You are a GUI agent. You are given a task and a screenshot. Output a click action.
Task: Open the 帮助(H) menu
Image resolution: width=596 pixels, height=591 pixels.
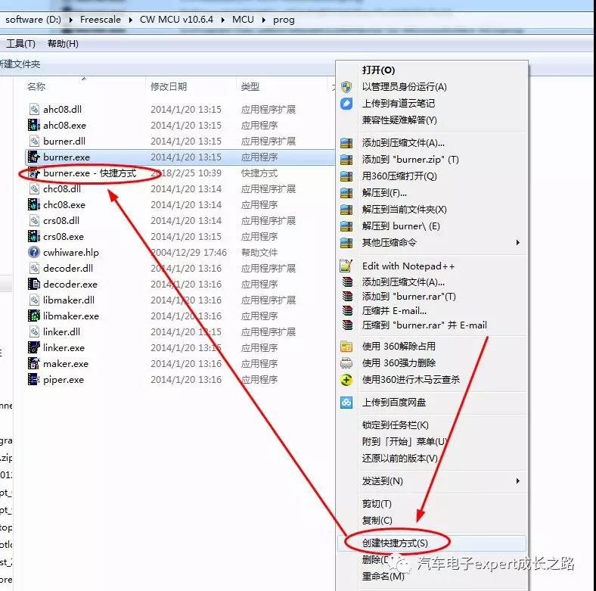[x=63, y=44]
